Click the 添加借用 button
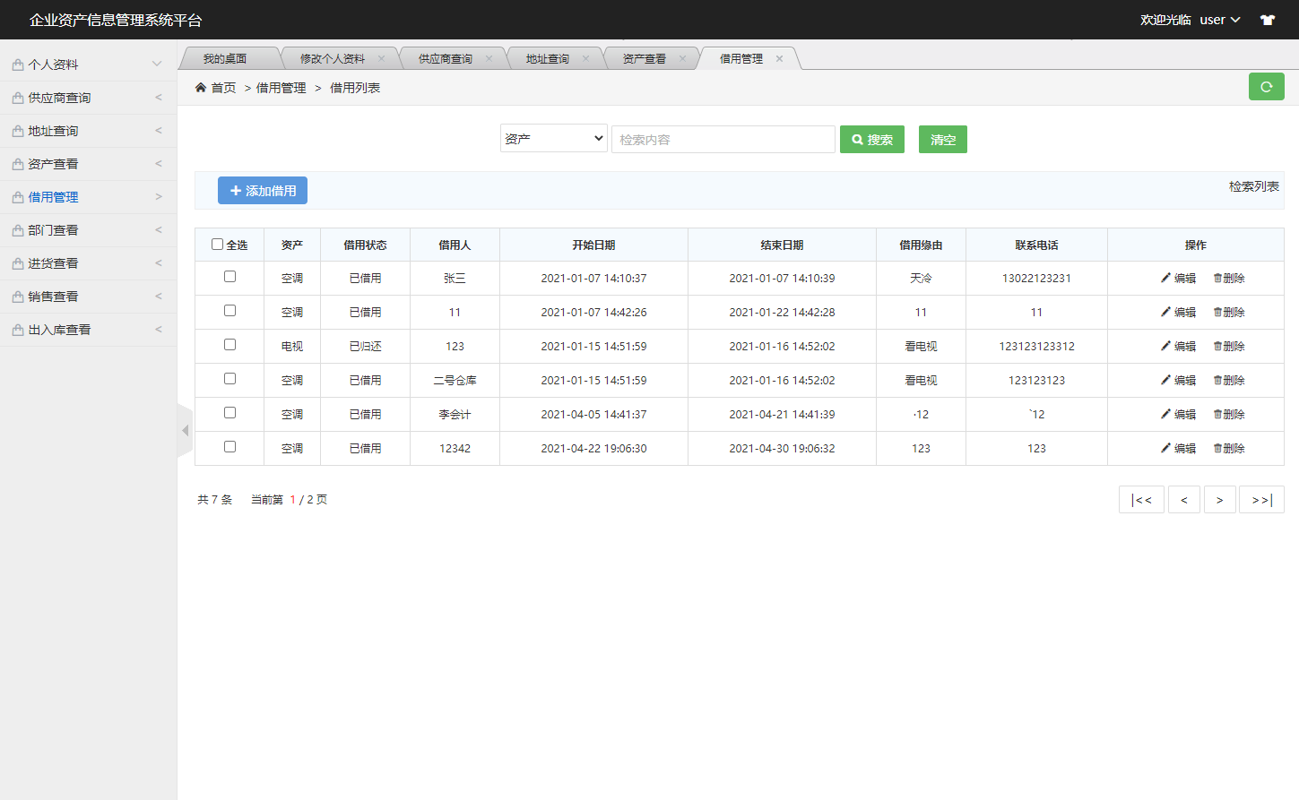Image resolution: width=1299 pixels, height=800 pixels. [263, 191]
